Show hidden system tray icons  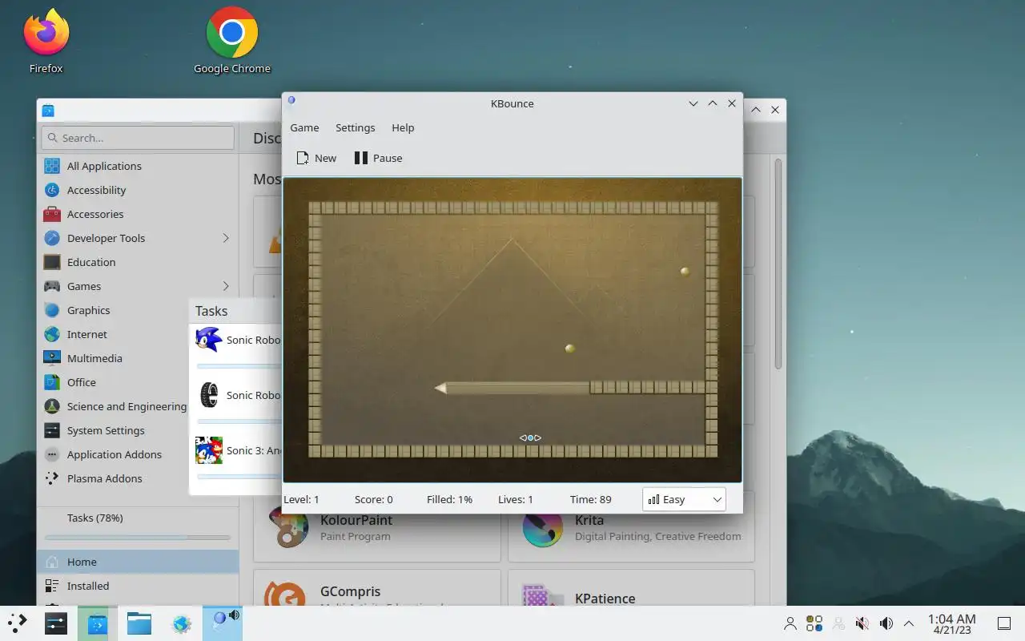909,623
